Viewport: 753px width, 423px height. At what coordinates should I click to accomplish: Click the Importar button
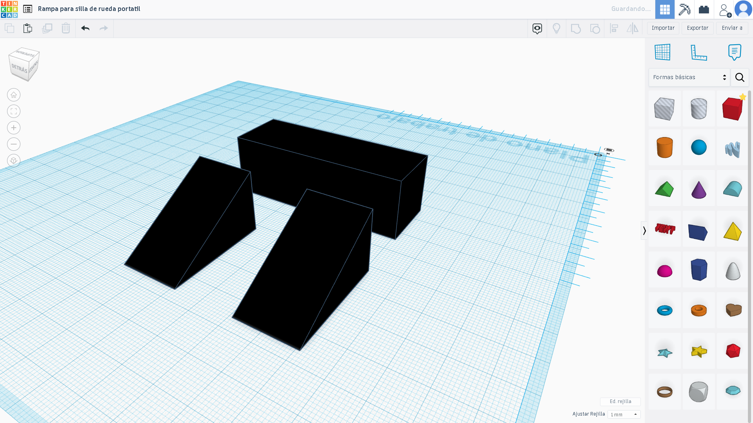coord(663,28)
